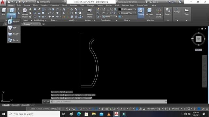This screenshot has width=209, height=117.
Task: Click the Save quick access icon
Action: point(16,2)
